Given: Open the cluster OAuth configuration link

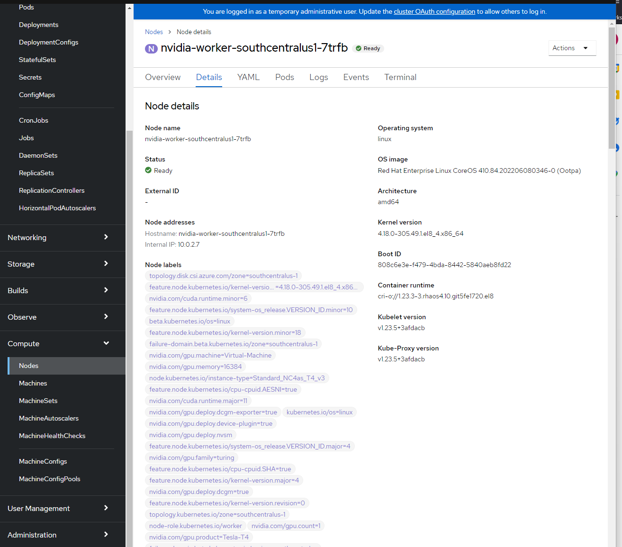Looking at the screenshot, I should (434, 11).
